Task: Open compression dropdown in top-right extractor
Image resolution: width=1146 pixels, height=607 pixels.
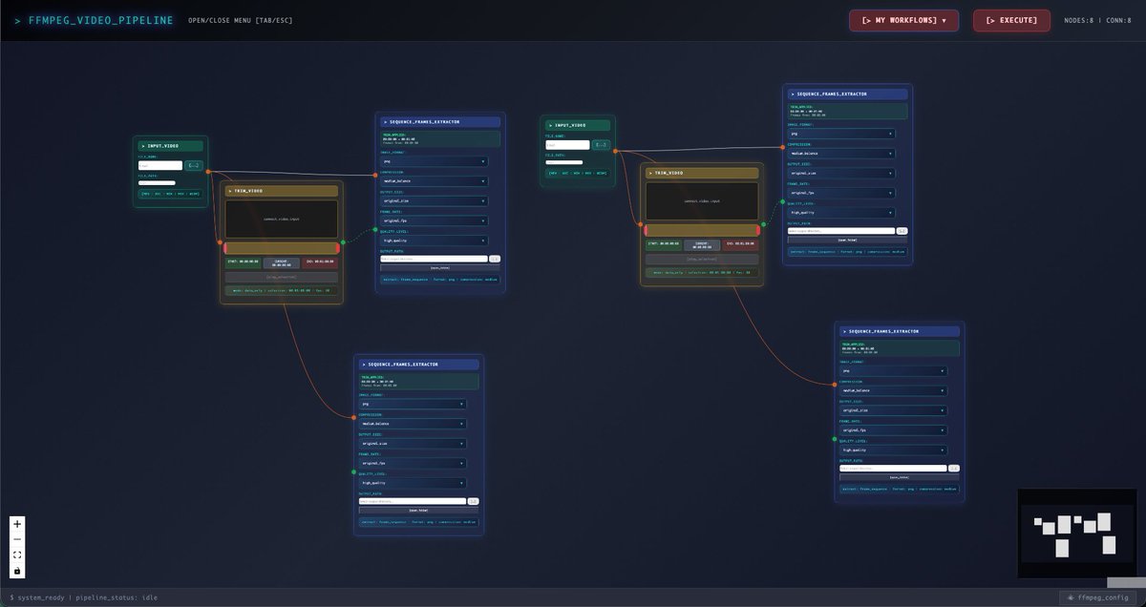Action: point(841,153)
